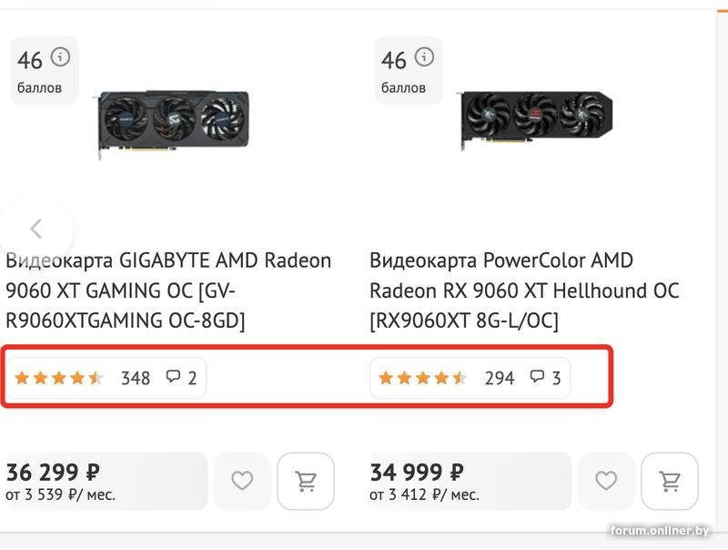The height and width of the screenshot is (550, 728).
Task: Click PowerColor Hellhound product image
Action: [534, 121]
